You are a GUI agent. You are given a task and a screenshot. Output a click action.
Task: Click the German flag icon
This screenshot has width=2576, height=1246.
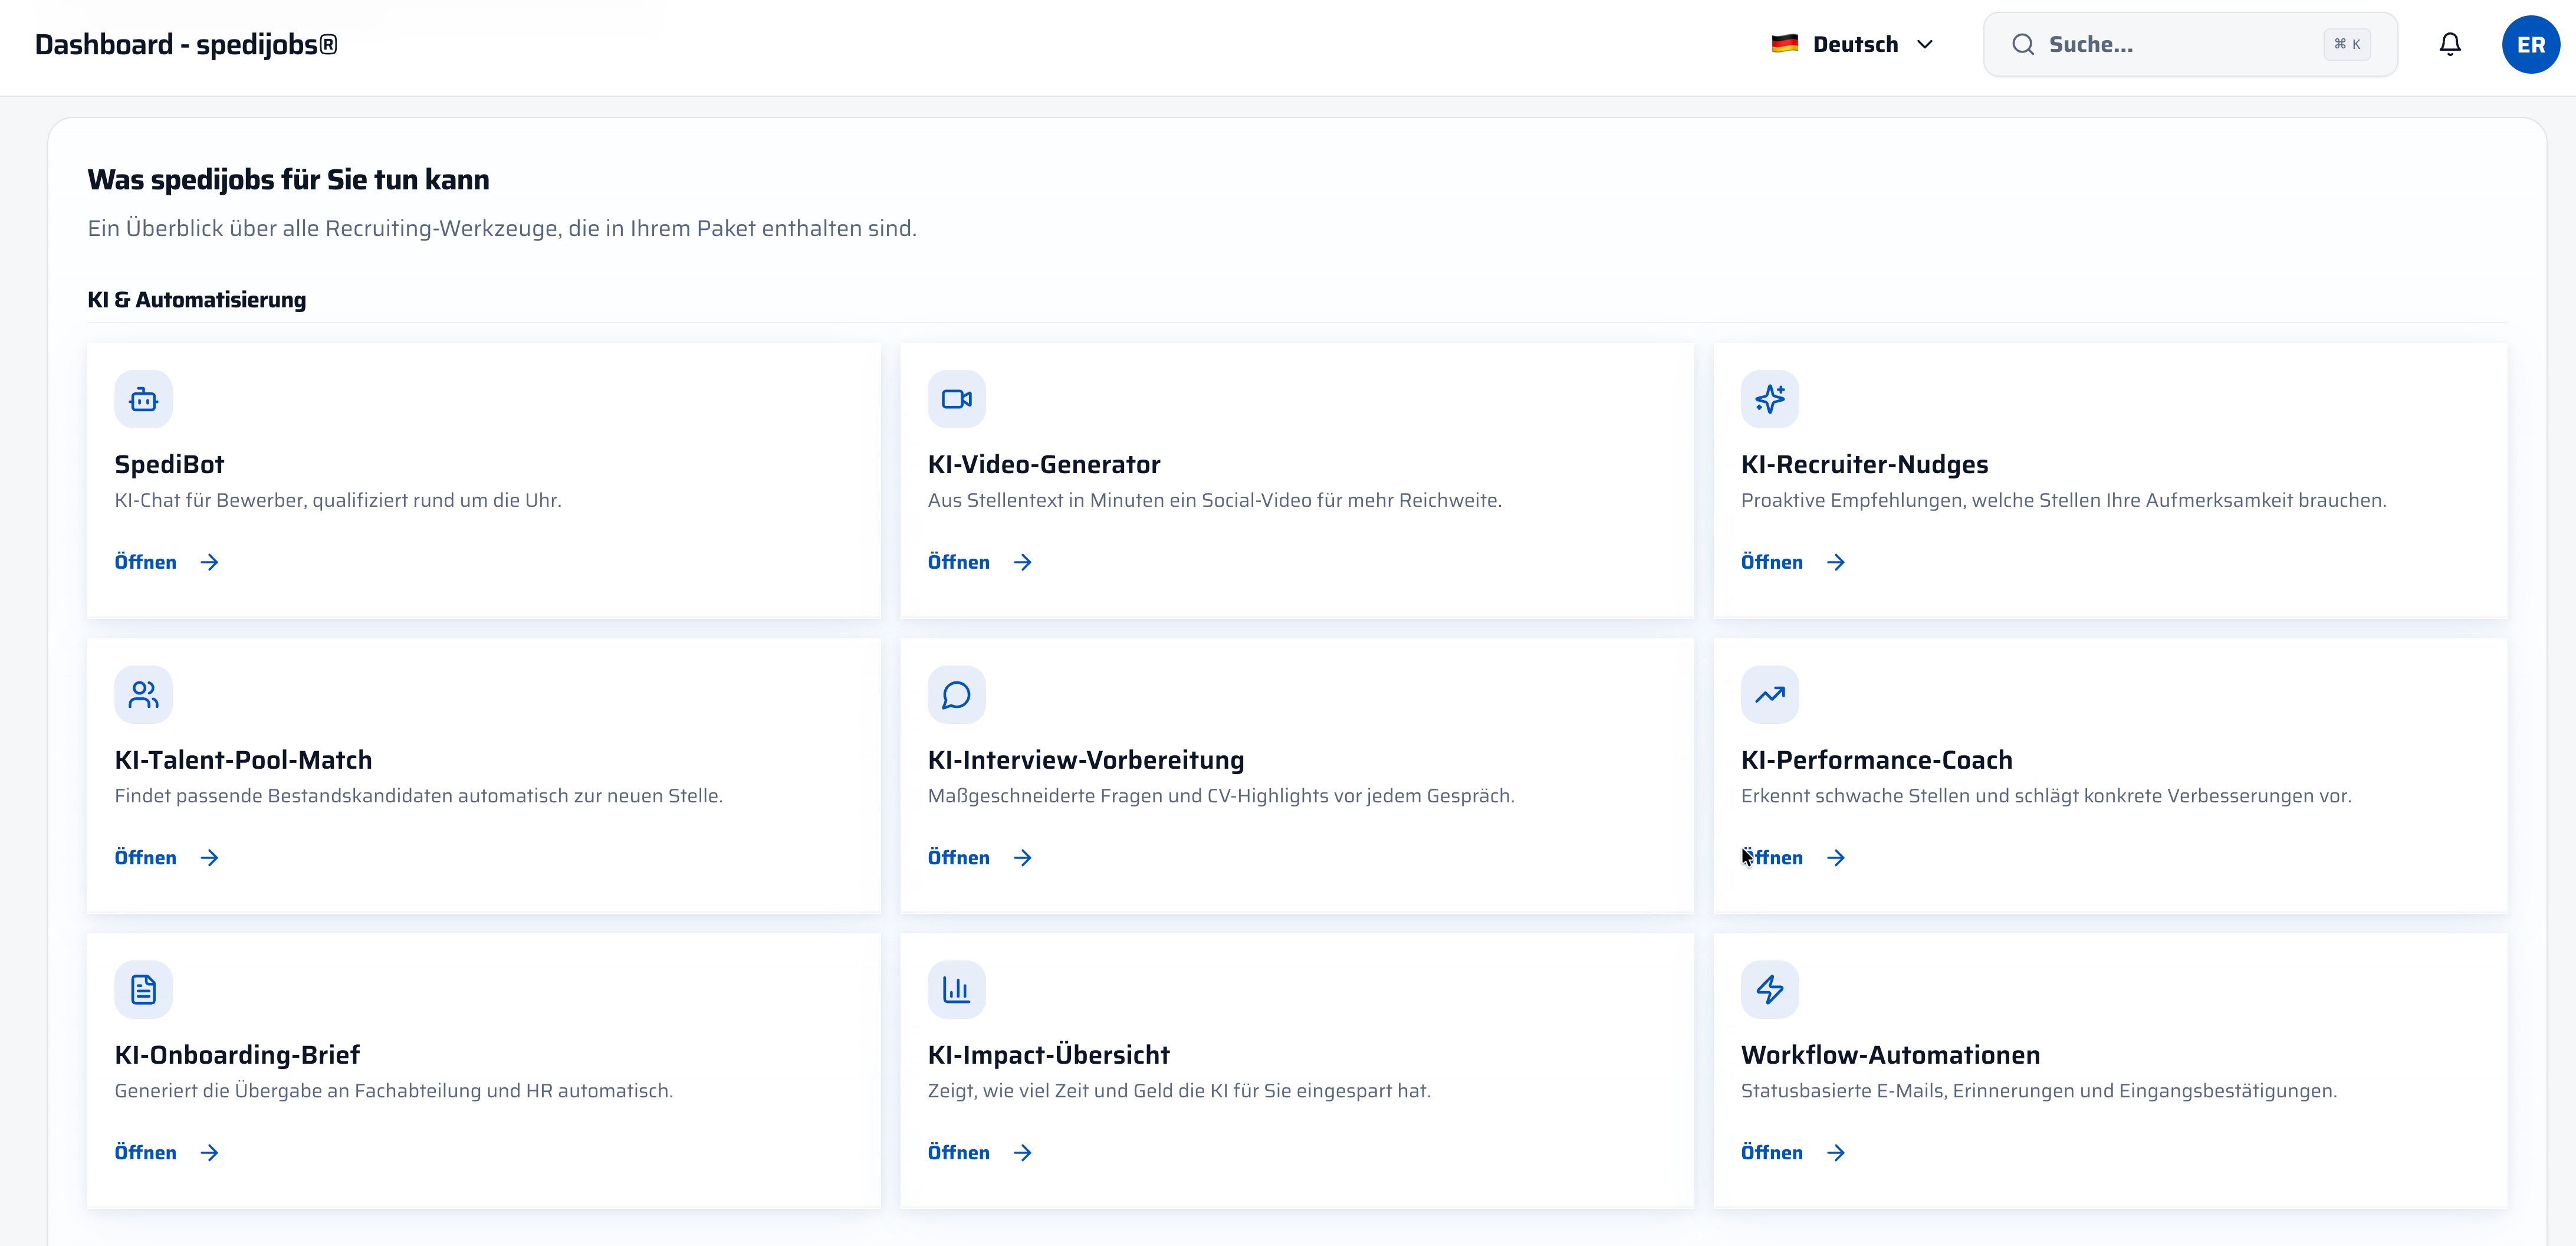click(x=1784, y=44)
